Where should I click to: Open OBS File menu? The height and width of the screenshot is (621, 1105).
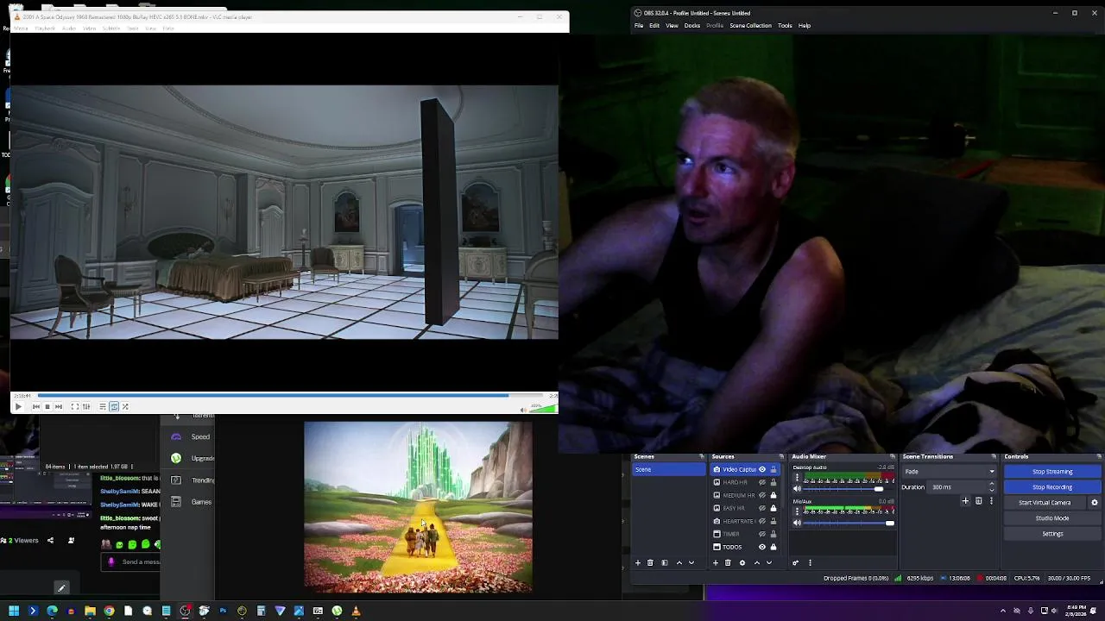(x=639, y=26)
